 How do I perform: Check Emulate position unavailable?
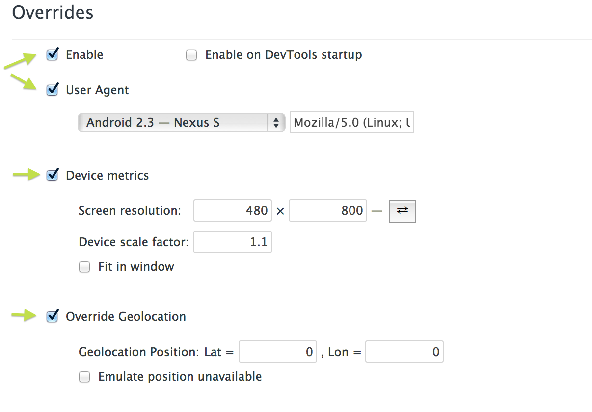(x=85, y=377)
